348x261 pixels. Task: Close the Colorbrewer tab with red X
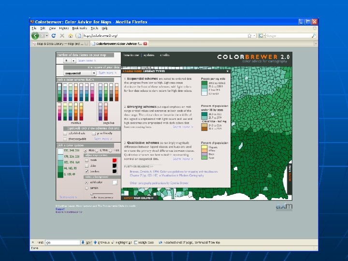pyautogui.click(x=145, y=43)
